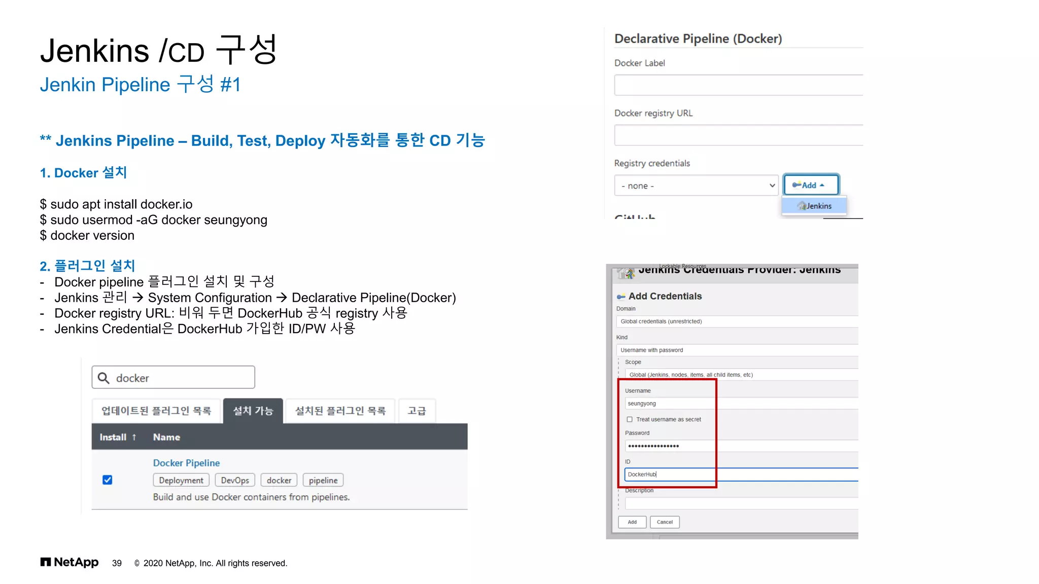This screenshot has width=1039, height=584.
Task: Click the Cancel button in credentials dialog
Action: click(x=665, y=522)
